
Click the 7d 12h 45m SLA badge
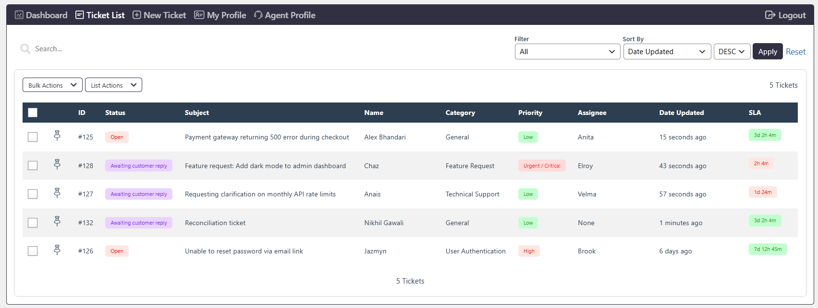pos(768,249)
